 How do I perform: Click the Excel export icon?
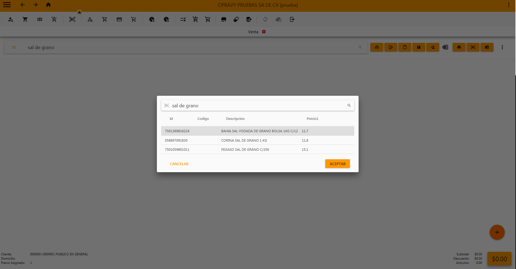click(445, 47)
